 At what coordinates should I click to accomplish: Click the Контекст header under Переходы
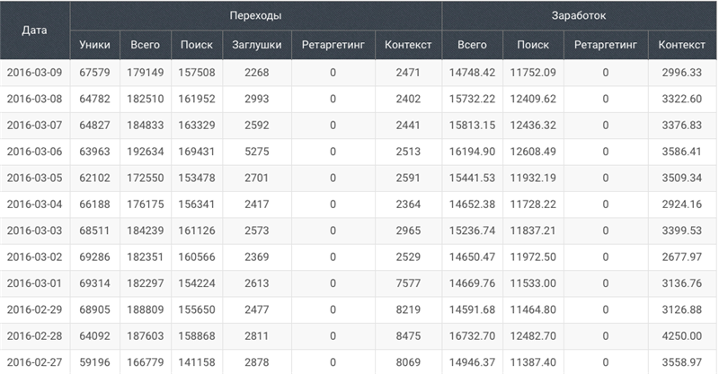pos(408,45)
